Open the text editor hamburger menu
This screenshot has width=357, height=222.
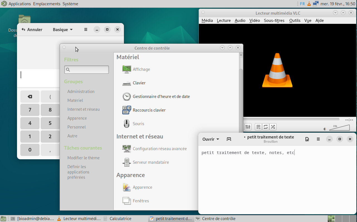tap(318, 139)
